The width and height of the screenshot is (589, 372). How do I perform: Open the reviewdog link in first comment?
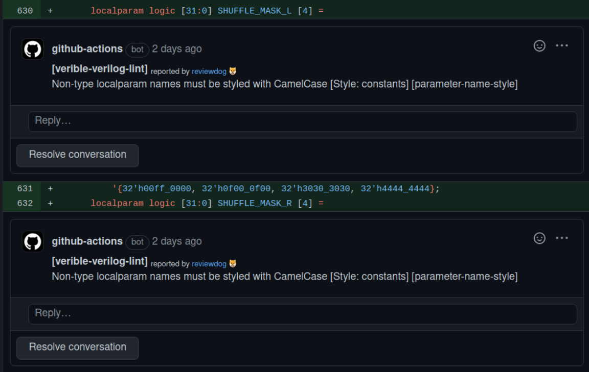click(209, 71)
